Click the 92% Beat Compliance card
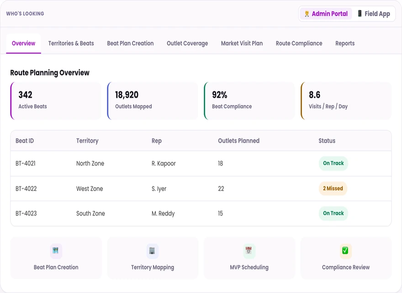The height and width of the screenshot is (293, 402). [249, 101]
